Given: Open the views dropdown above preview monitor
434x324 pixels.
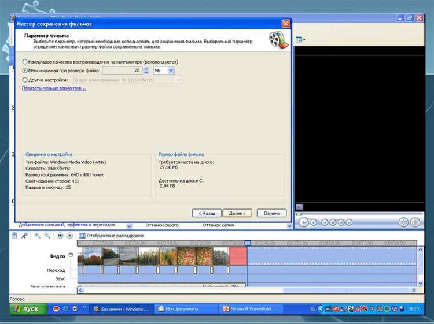Looking at the screenshot, I should click(300, 40).
